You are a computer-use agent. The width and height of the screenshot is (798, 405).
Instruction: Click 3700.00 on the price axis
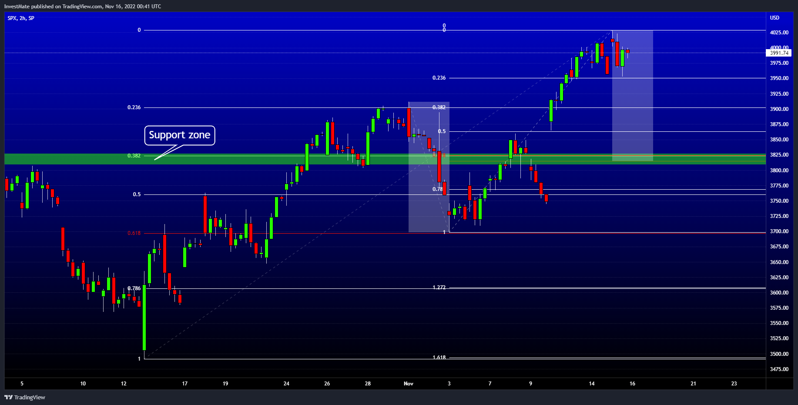click(x=779, y=231)
